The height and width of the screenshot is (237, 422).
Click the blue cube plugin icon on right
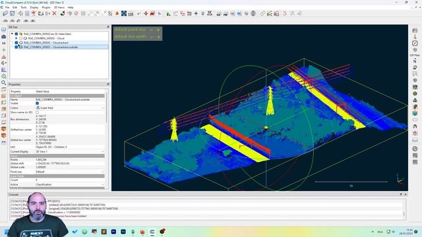click(415, 113)
